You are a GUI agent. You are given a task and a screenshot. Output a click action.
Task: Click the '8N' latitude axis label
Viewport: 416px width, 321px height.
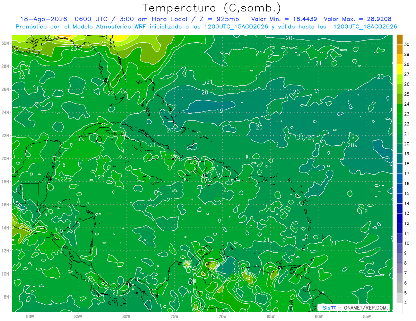[7, 297]
